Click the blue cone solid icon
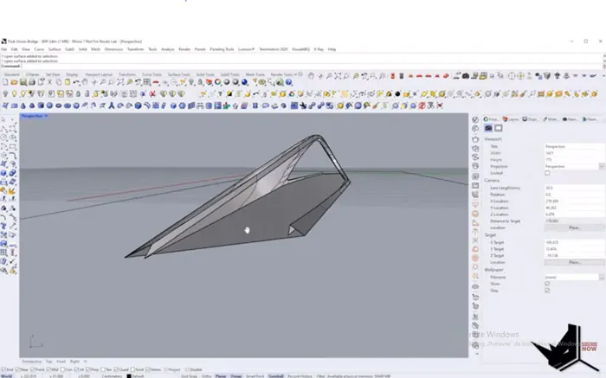 [x=23, y=106]
